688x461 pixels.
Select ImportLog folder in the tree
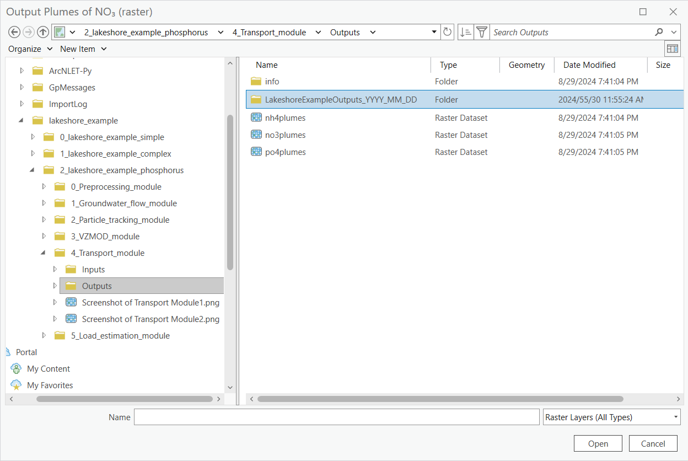pos(68,104)
